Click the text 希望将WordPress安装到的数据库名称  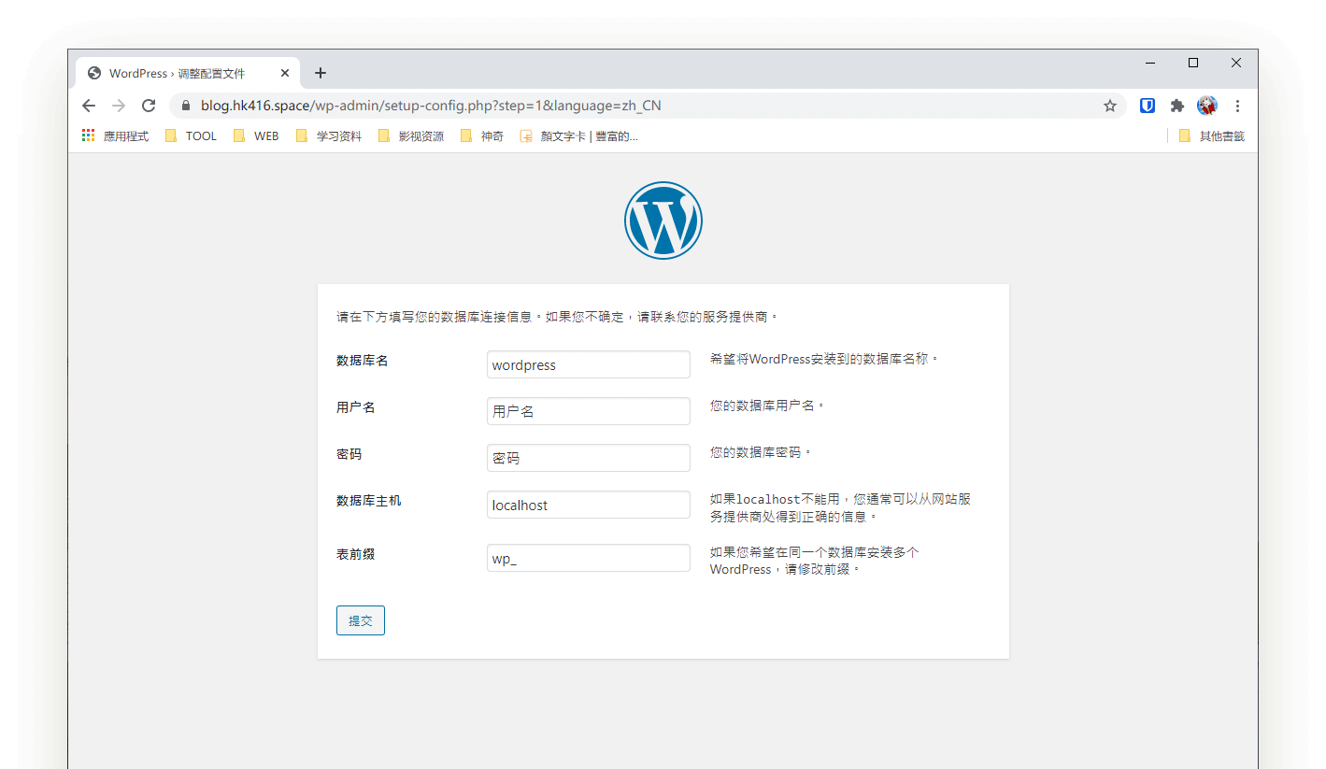tap(822, 359)
